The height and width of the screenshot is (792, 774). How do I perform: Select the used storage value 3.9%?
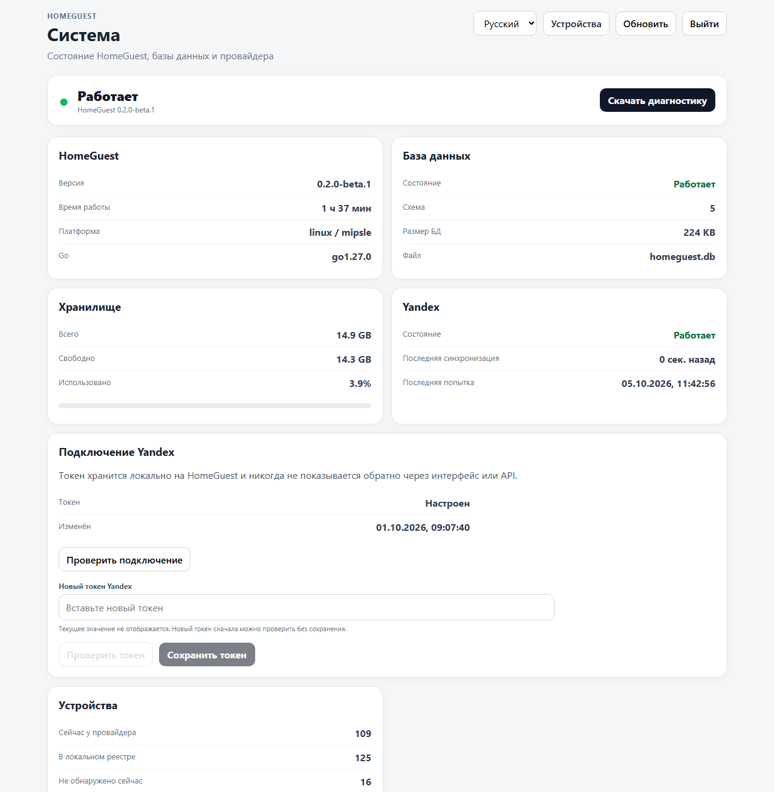pyautogui.click(x=360, y=384)
